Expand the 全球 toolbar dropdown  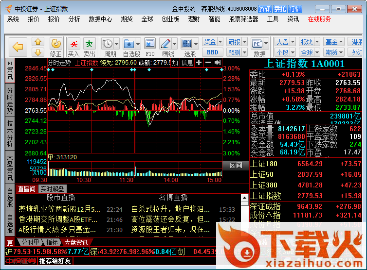click(x=317, y=52)
